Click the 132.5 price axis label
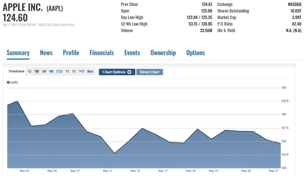This screenshot has height=179, width=304. click(x=285, y=101)
